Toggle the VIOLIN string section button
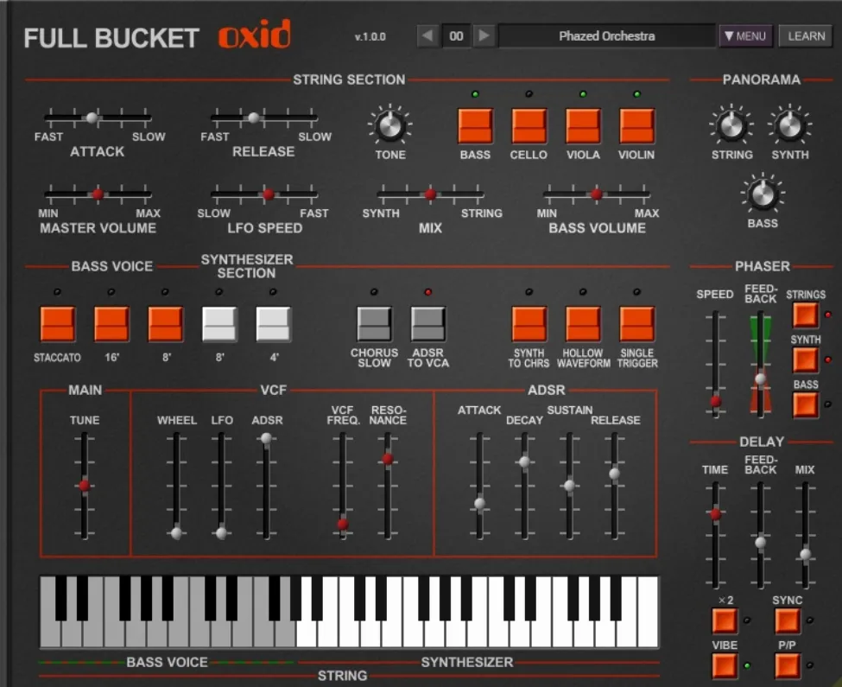This screenshot has height=687, width=842. [x=636, y=126]
